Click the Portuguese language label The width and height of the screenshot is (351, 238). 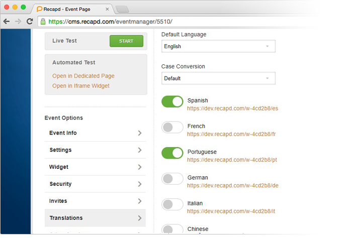click(202, 152)
